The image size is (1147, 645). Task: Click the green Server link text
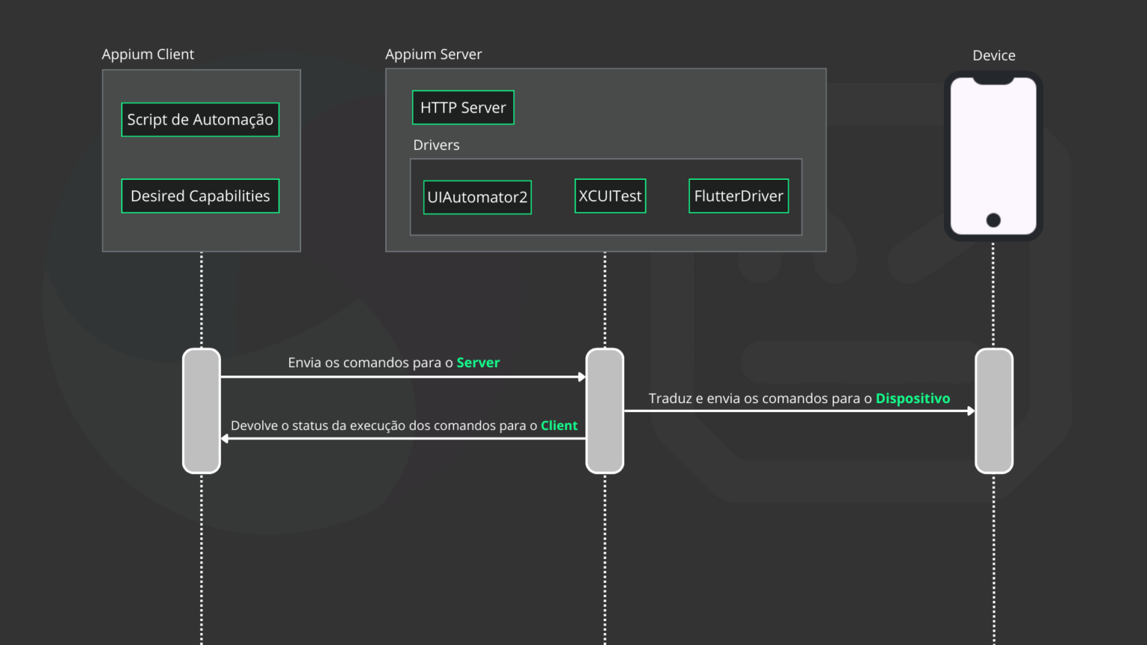(x=478, y=362)
